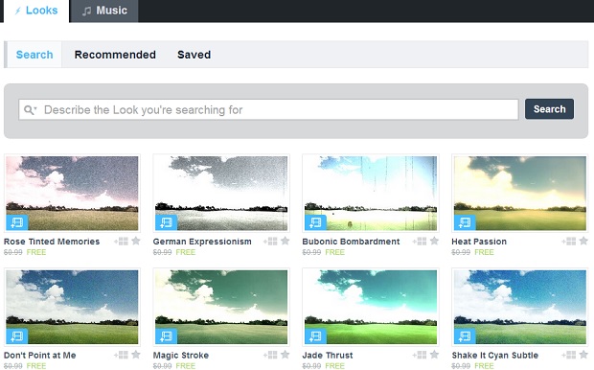Open Rose Tinted Memories thumbnail preview
The height and width of the screenshot is (370, 594).
[x=72, y=194]
